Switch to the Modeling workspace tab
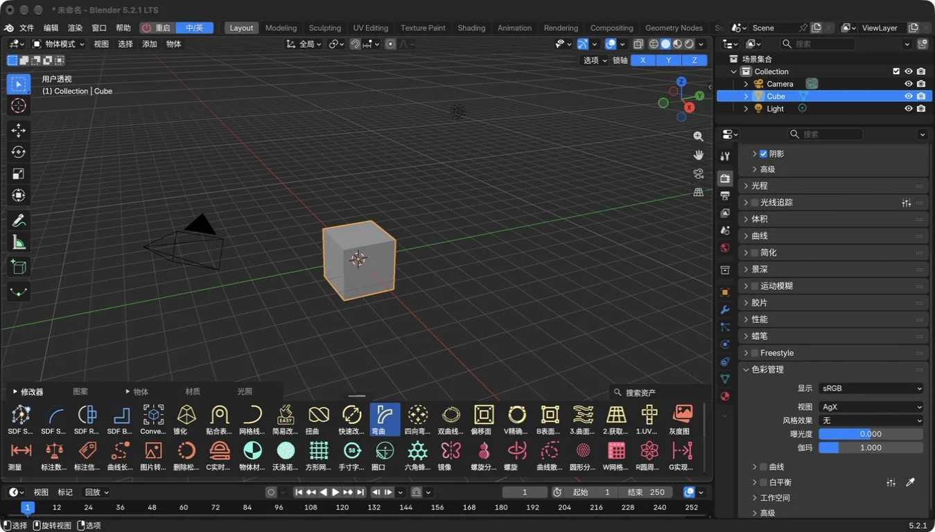The image size is (935, 532). [281, 28]
